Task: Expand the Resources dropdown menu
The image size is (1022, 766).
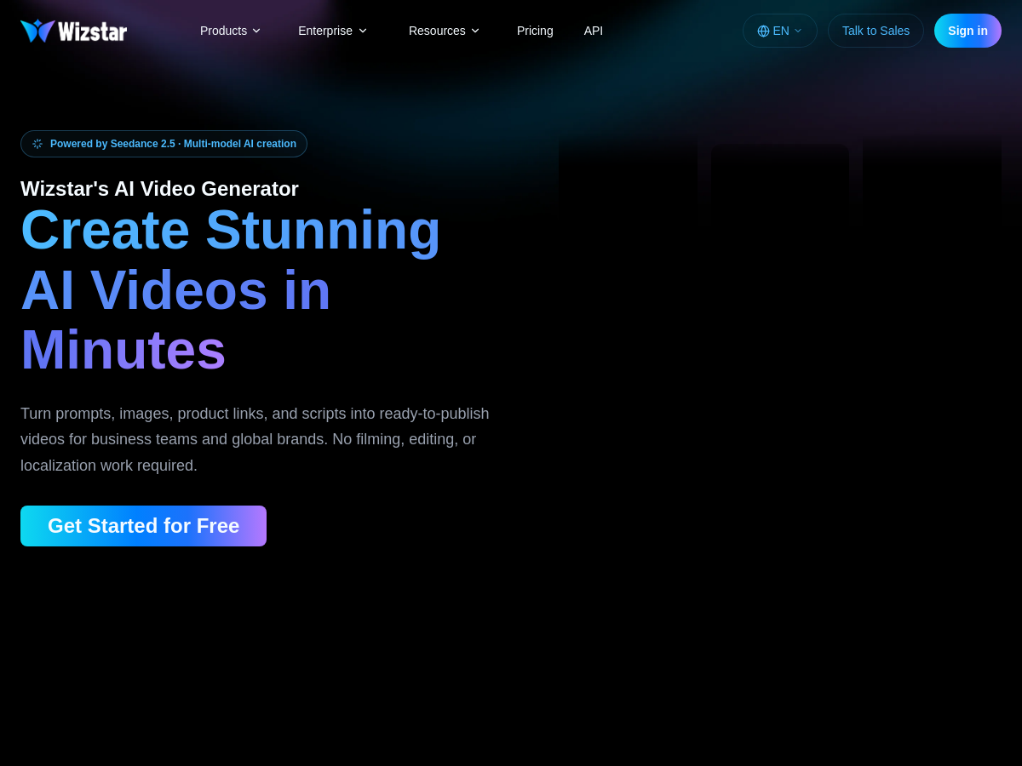Action: [x=445, y=31]
